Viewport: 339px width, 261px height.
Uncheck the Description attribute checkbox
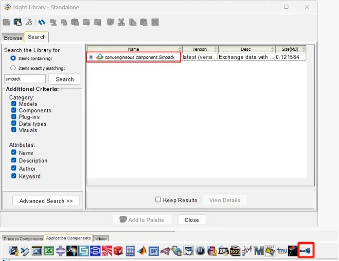13,160
